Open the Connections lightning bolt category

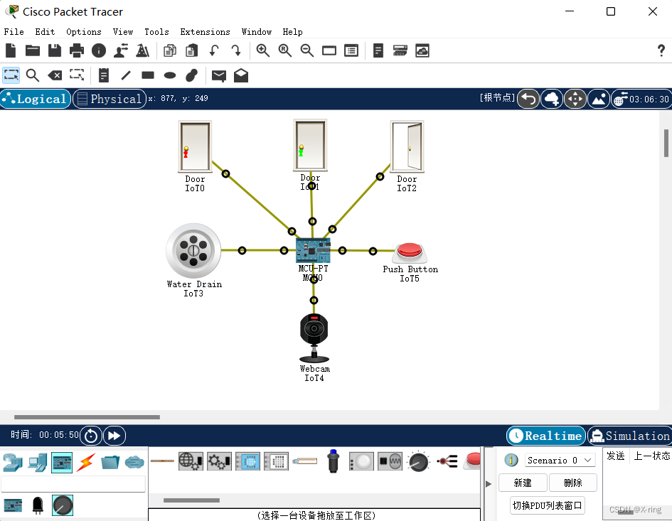click(x=85, y=461)
